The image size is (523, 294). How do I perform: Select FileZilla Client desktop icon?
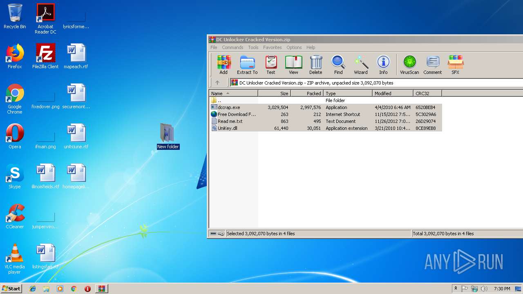[x=45, y=56]
